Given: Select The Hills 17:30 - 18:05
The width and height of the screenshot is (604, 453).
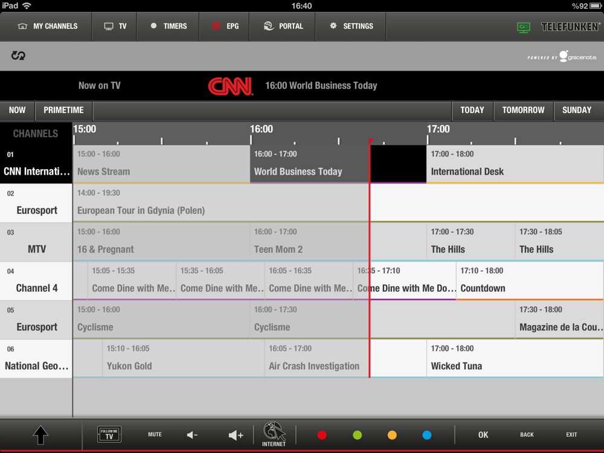Looking at the screenshot, I should pyautogui.click(x=559, y=242).
